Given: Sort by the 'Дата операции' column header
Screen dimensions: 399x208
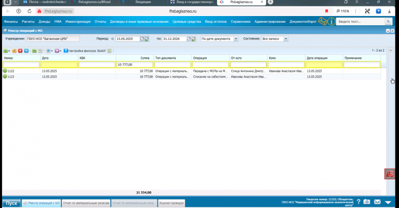Looking at the screenshot, I should (x=324, y=58).
